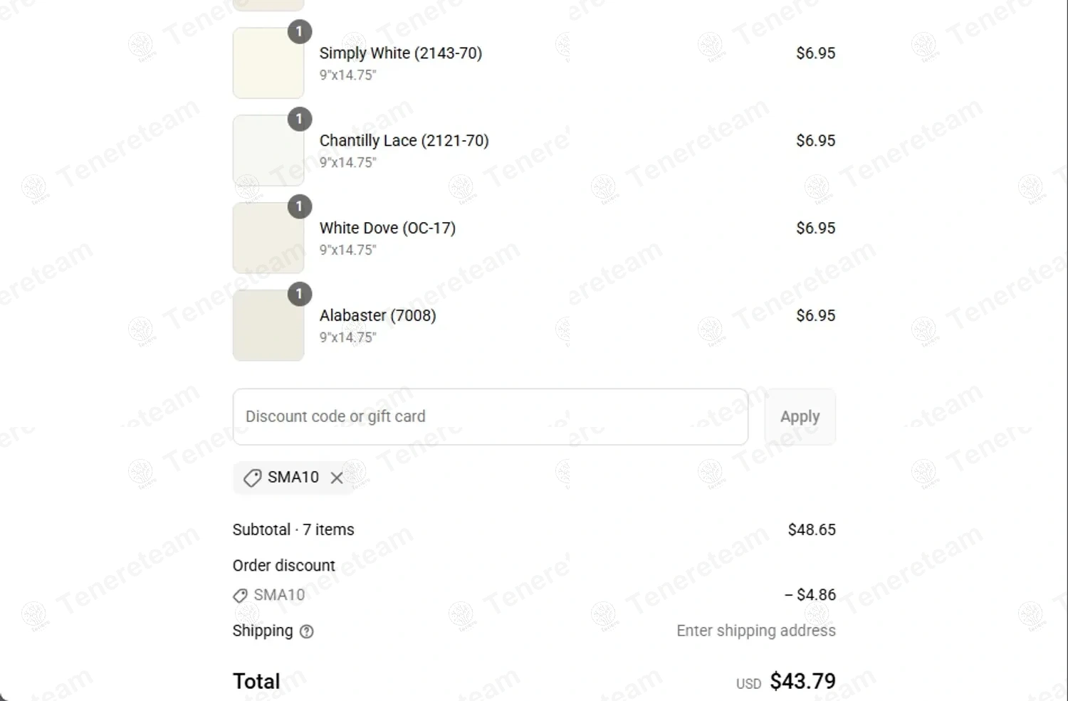Click quantity badge on Alabaster swatch
The height and width of the screenshot is (701, 1068).
300,294
